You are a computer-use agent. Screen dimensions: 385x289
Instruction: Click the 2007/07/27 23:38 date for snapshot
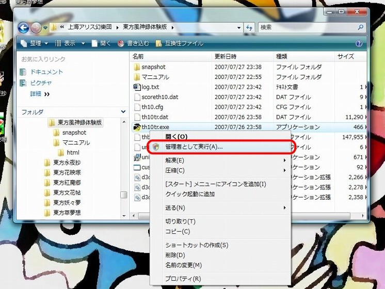coord(238,67)
